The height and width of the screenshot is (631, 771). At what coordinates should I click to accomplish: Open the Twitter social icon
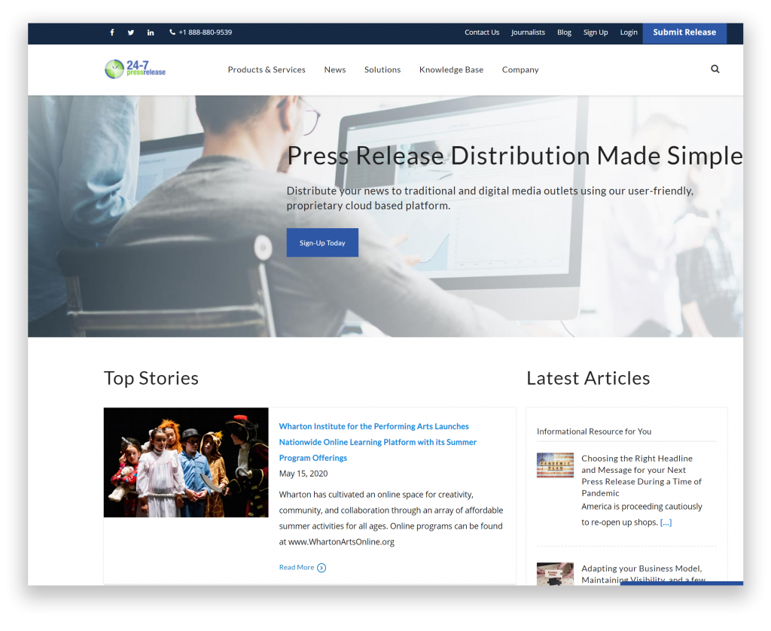coord(131,32)
